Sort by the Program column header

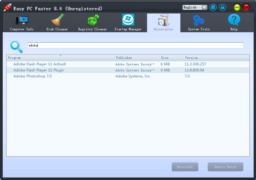point(61,58)
